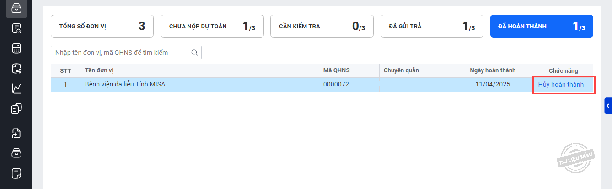Click the highlighted box icon at sidebar top
Image resolution: width=612 pixels, height=189 pixels.
(16, 9)
